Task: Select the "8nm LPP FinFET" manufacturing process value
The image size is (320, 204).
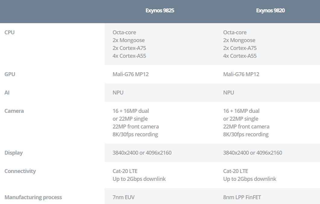Action: click(x=242, y=197)
